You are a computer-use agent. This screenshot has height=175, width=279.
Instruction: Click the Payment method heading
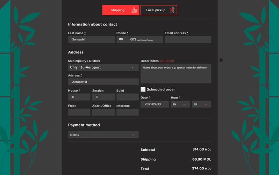84,125
